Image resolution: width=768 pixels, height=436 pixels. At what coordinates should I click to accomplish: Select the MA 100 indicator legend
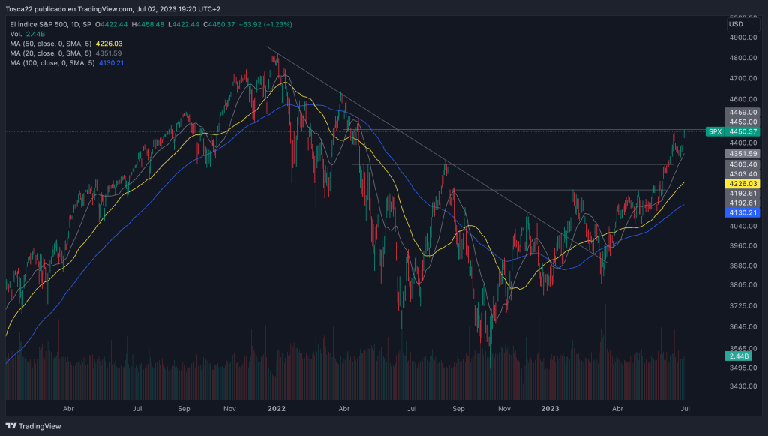coord(52,63)
